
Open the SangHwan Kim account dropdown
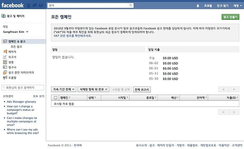(16, 32)
